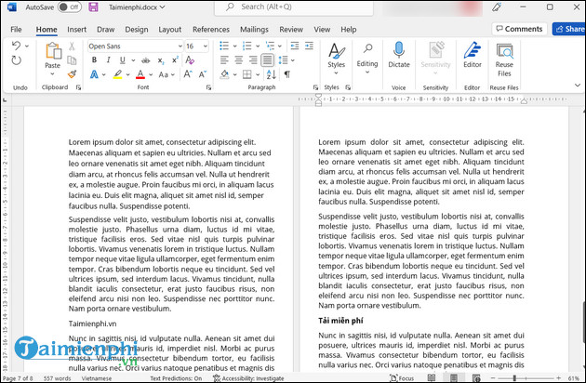This screenshot has height=383, width=586.
Task: Apply Italic formatting
Action: 108,60
